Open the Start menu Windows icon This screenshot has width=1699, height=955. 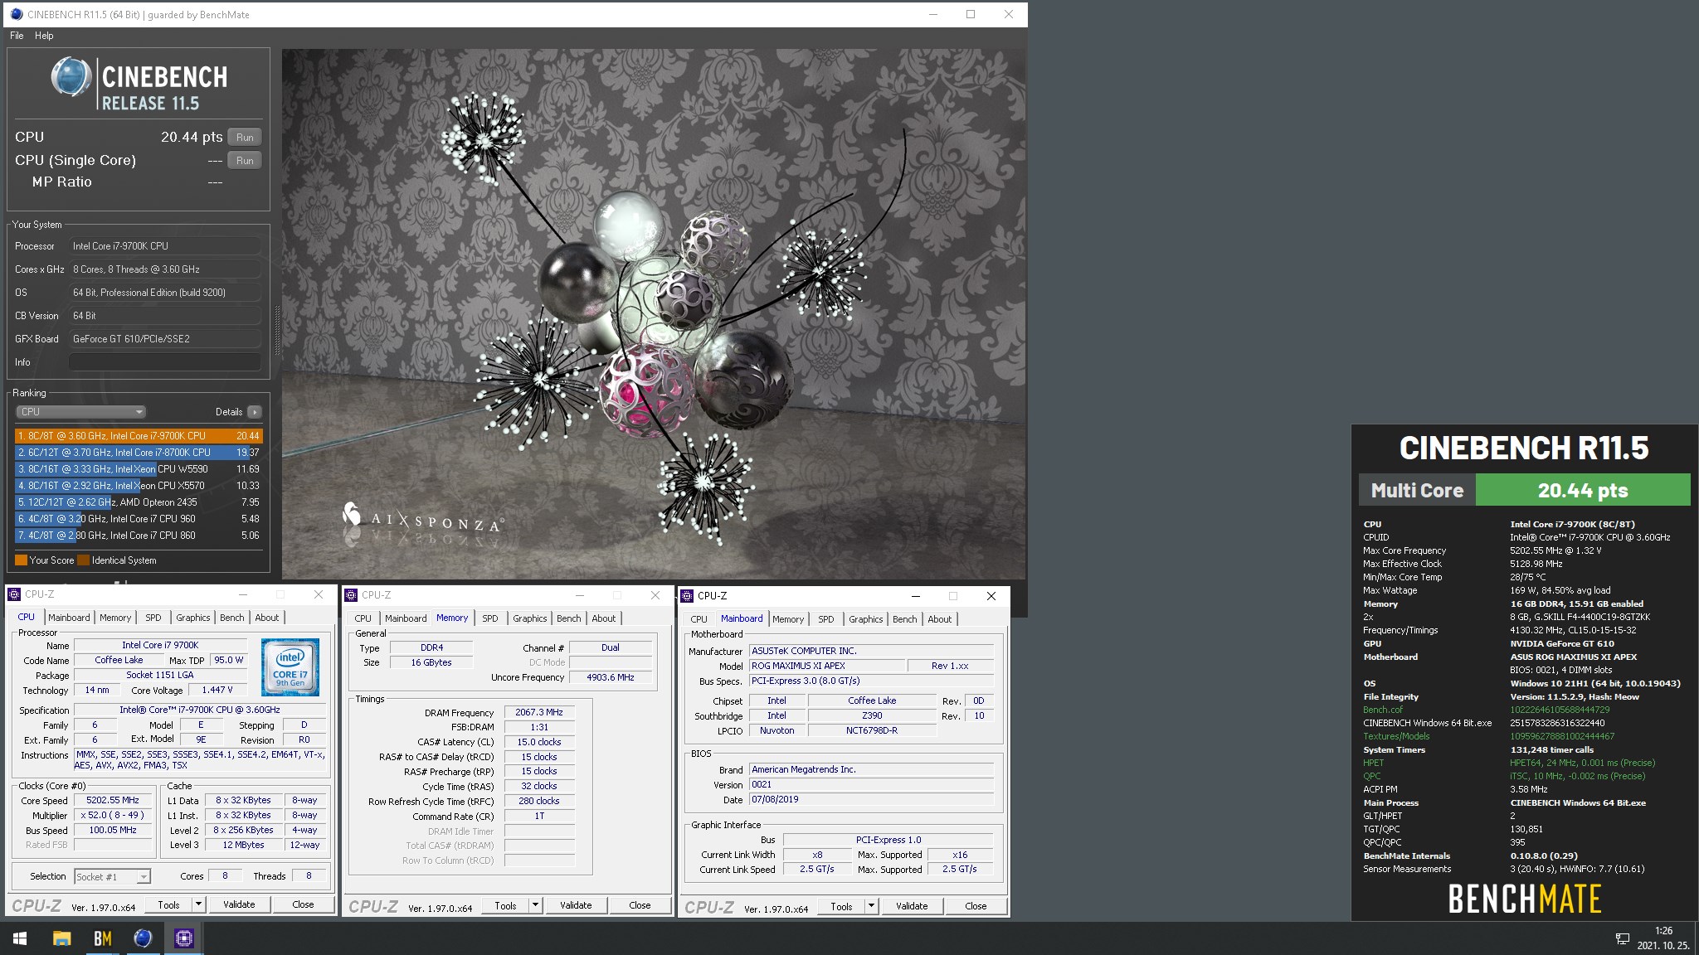coord(20,938)
